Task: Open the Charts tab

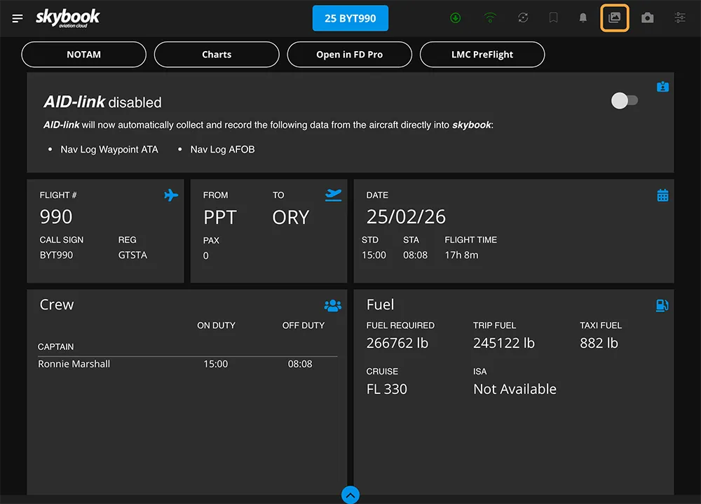Action: (x=217, y=55)
